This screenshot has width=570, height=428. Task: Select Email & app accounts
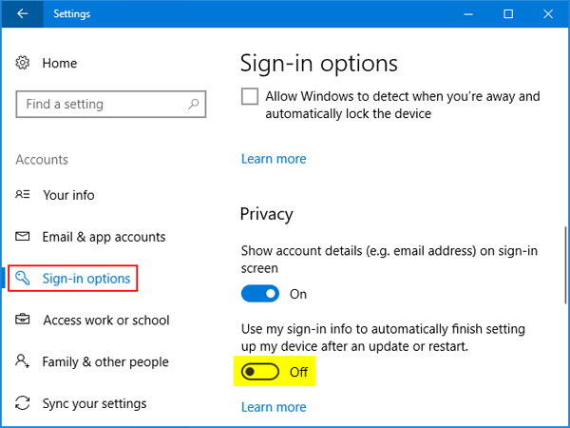point(104,237)
